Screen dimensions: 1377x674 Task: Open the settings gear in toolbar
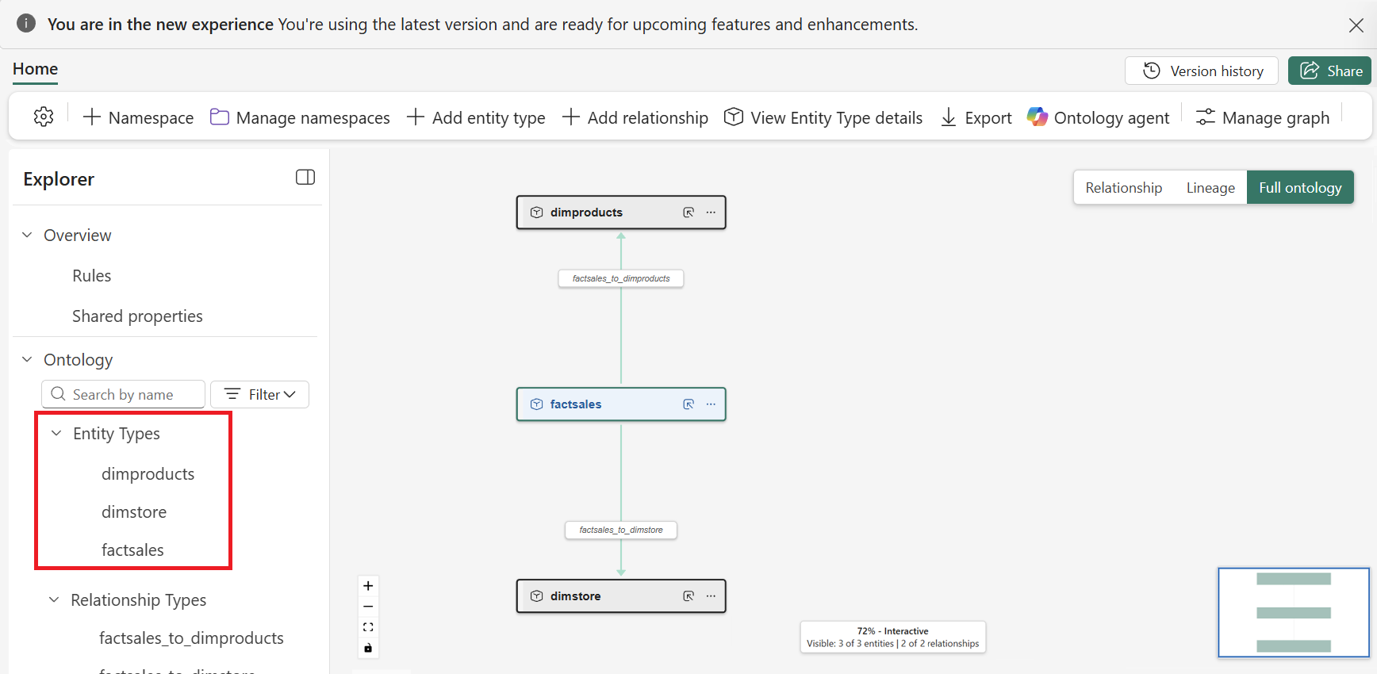pos(44,117)
